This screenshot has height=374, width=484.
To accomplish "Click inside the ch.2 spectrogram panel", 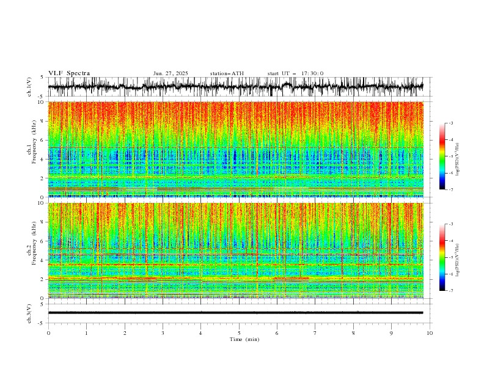I will pos(235,251).
